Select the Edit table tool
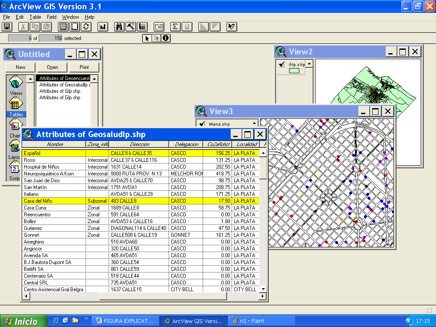436x327 pixels. 157,38
